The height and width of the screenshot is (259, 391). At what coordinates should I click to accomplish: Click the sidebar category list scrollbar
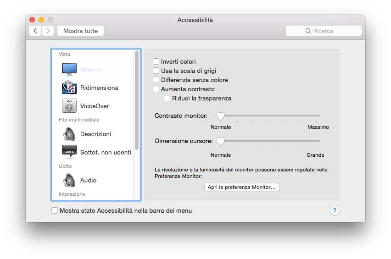point(137,100)
